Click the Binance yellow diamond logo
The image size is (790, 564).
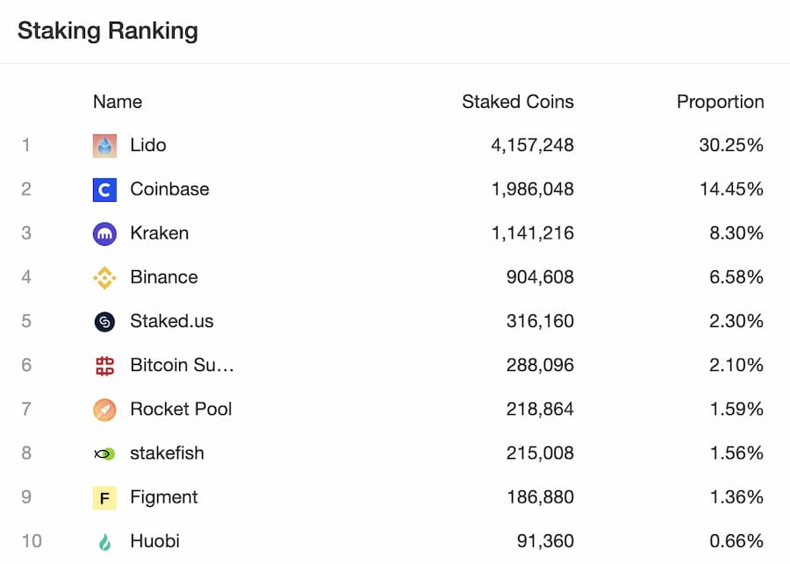[104, 277]
